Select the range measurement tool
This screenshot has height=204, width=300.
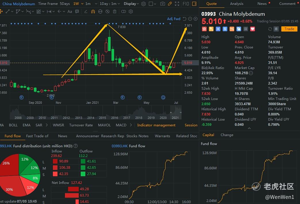coord(49,12)
